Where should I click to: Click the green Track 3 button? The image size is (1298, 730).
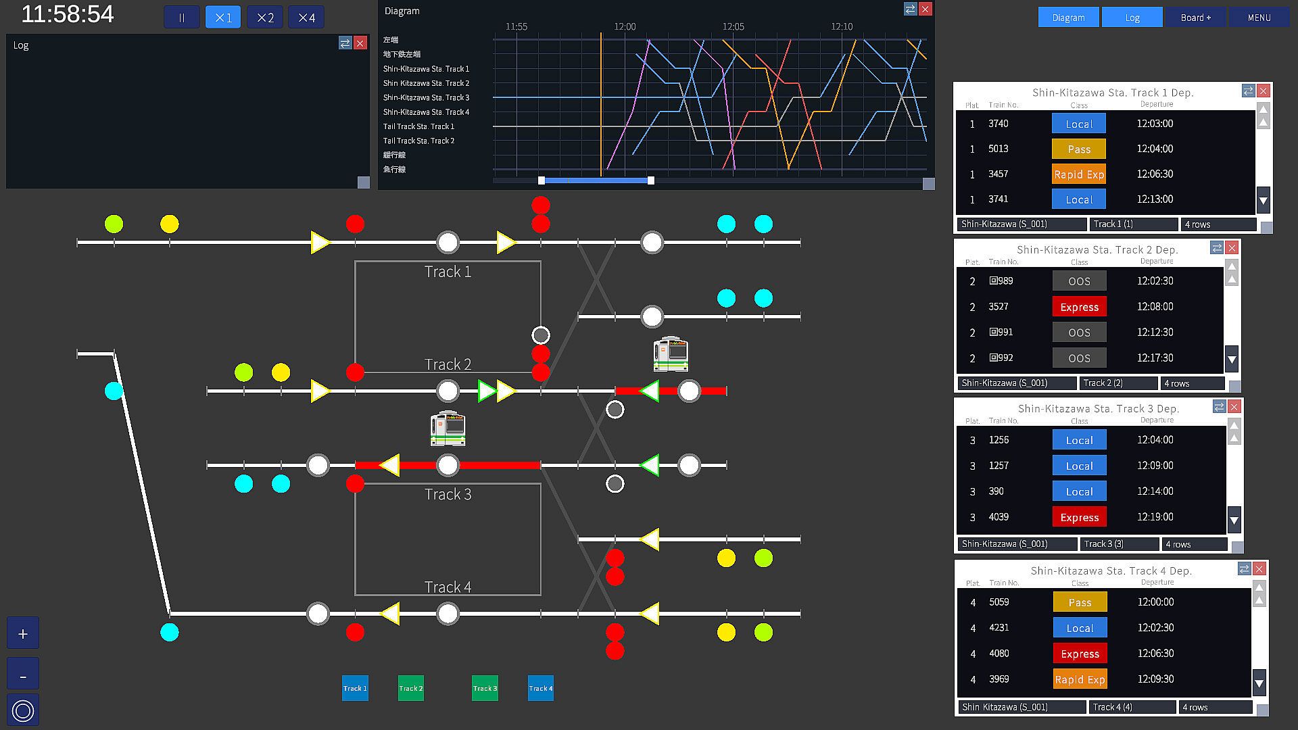(485, 688)
